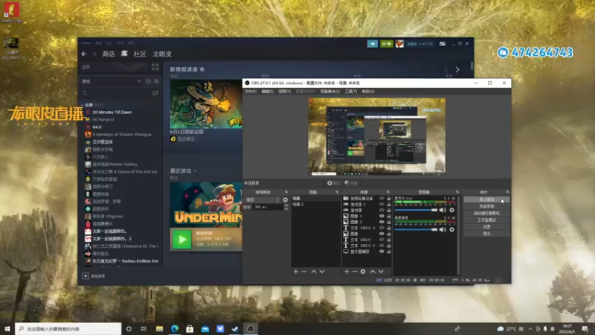Open the 文件(F) menu in OBS
Viewport: 595px width, 335px height.
pyautogui.click(x=250, y=92)
